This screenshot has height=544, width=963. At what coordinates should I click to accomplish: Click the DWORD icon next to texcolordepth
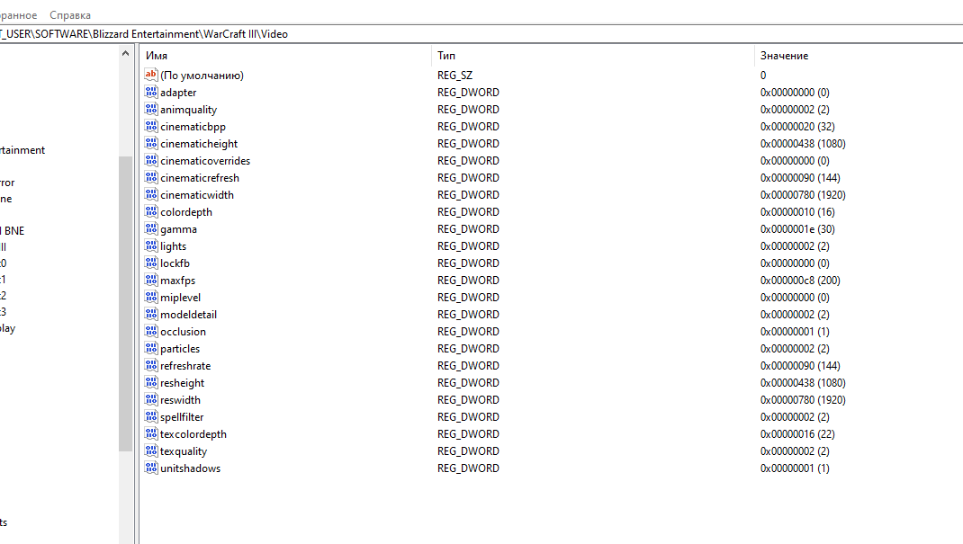click(x=151, y=433)
